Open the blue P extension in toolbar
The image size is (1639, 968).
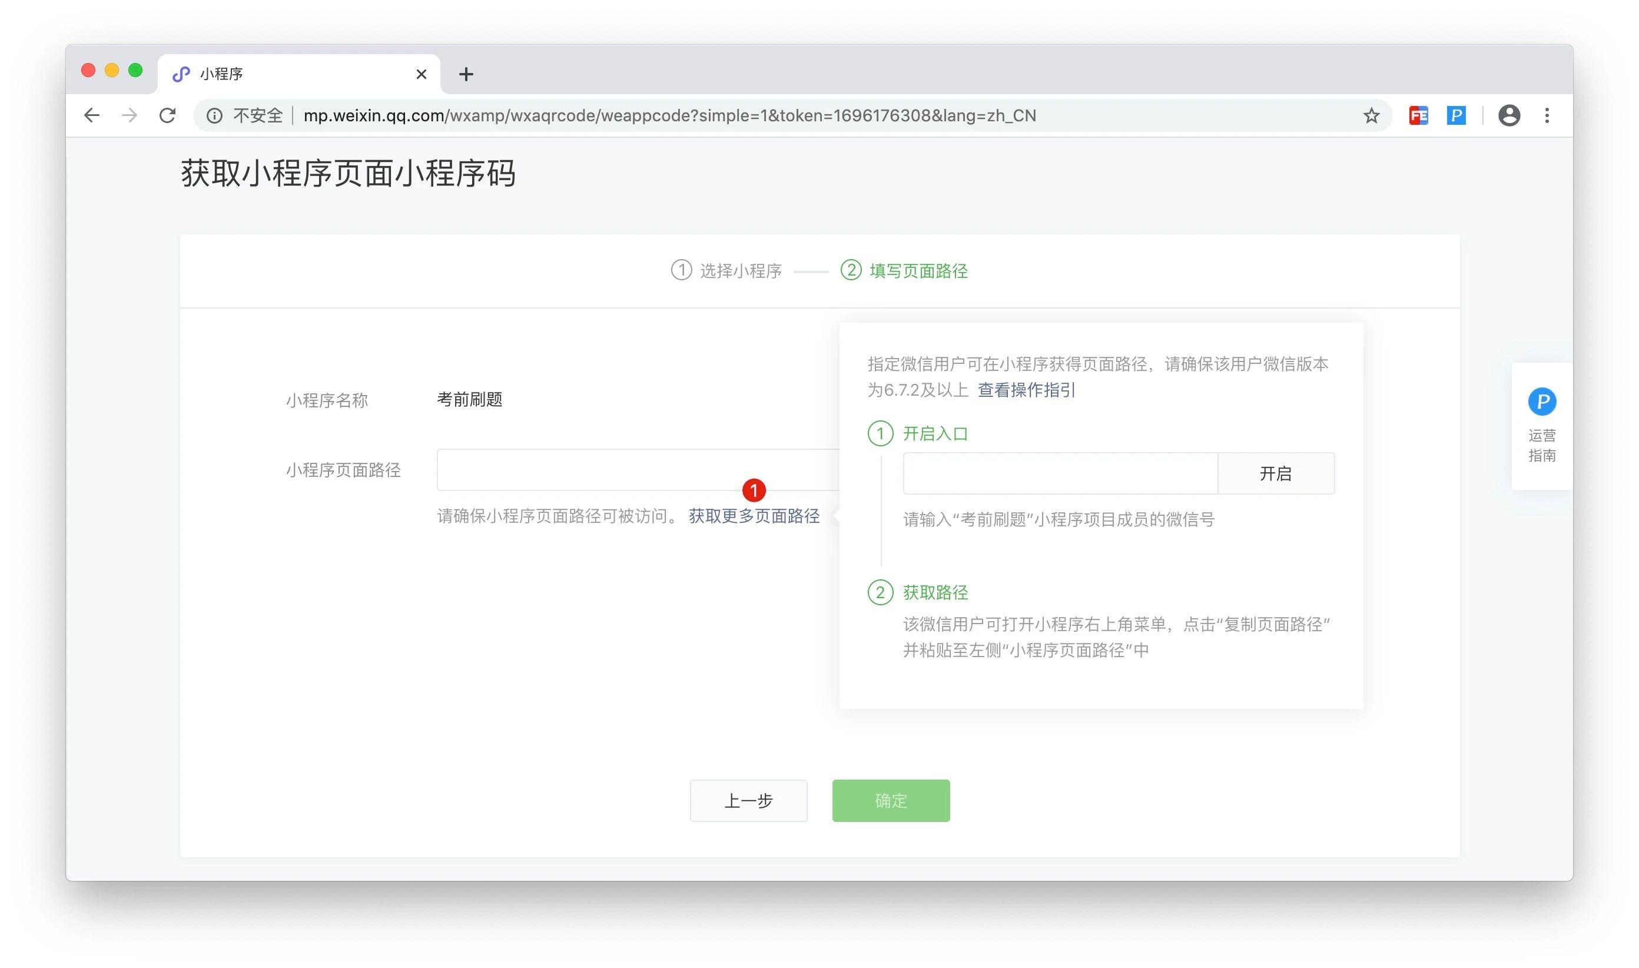pyautogui.click(x=1456, y=115)
